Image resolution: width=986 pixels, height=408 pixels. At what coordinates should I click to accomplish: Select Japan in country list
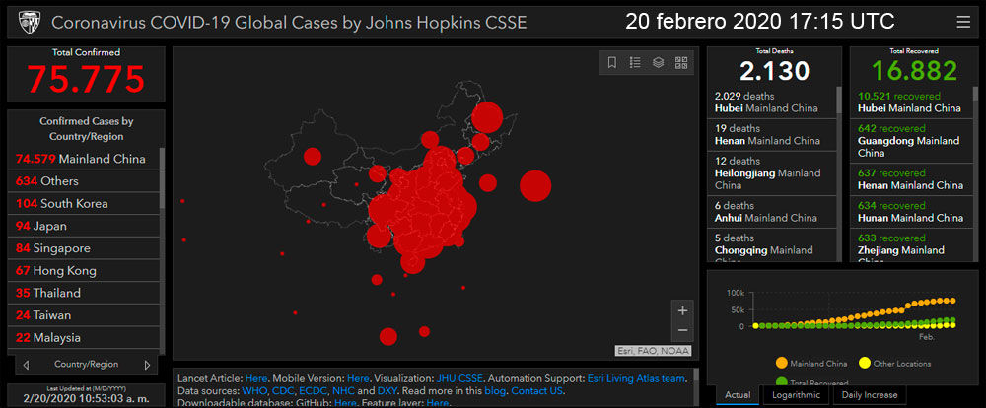(x=84, y=226)
